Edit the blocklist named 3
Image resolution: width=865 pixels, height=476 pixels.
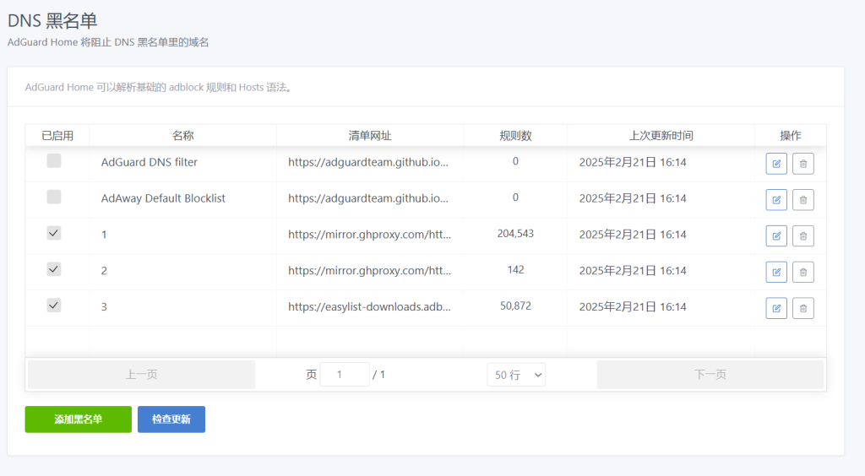tap(776, 308)
